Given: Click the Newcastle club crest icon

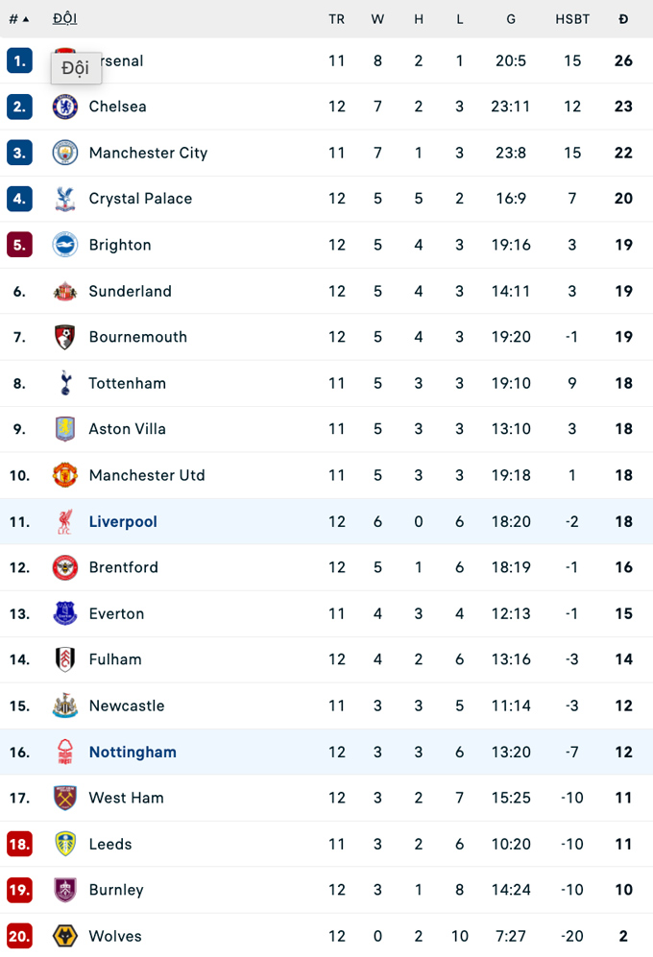Looking at the screenshot, I should tap(64, 706).
